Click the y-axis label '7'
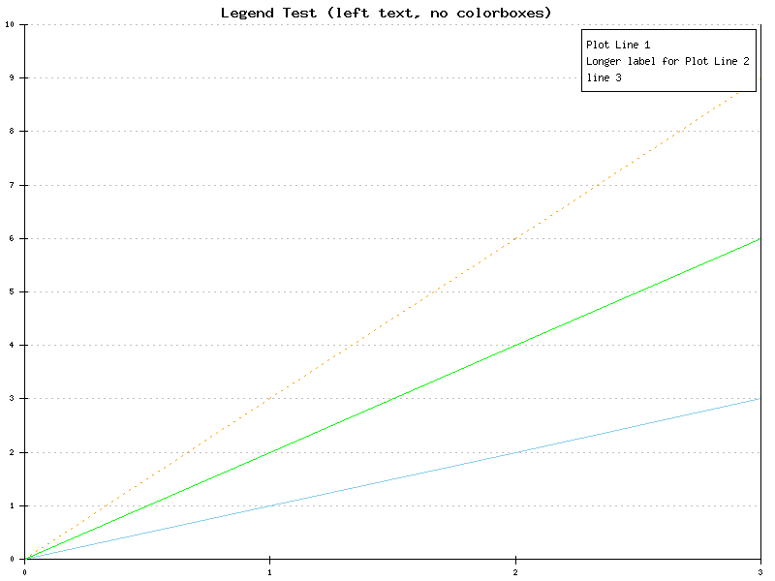The height and width of the screenshot is (581, 775). pos(12,185)
